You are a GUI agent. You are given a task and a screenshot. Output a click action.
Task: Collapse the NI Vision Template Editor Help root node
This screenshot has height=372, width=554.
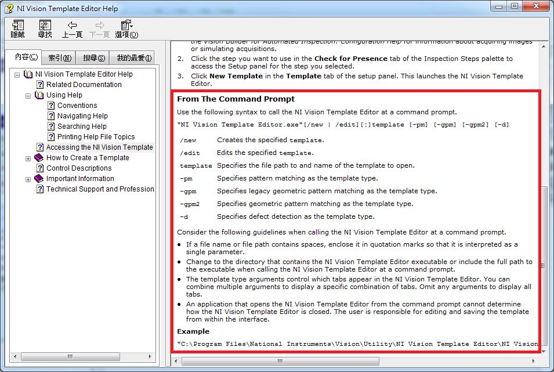(x=17, y=74)
